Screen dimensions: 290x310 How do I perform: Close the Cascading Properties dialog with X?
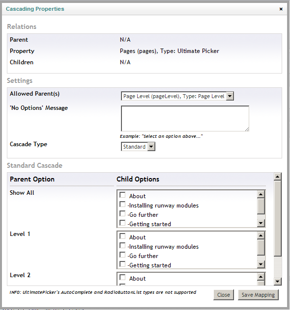point(281,9)
